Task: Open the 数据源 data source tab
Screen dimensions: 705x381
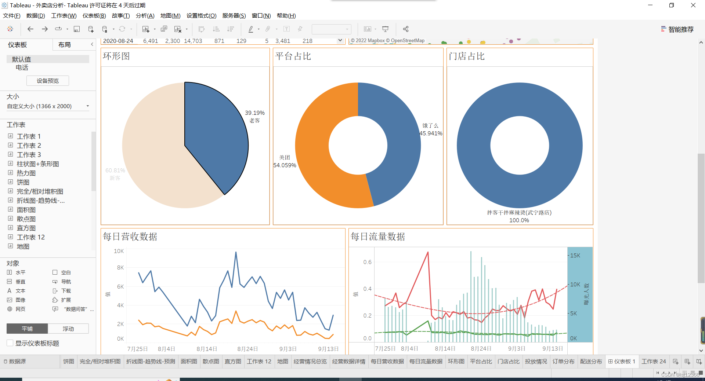Action: (15, 362)
